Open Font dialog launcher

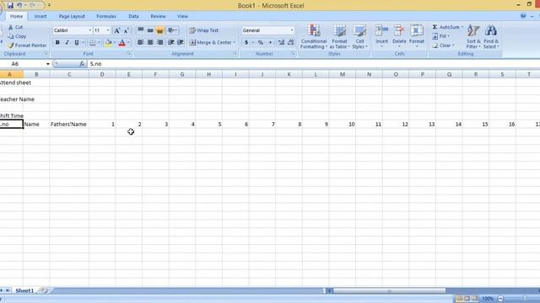click(129, 54)
